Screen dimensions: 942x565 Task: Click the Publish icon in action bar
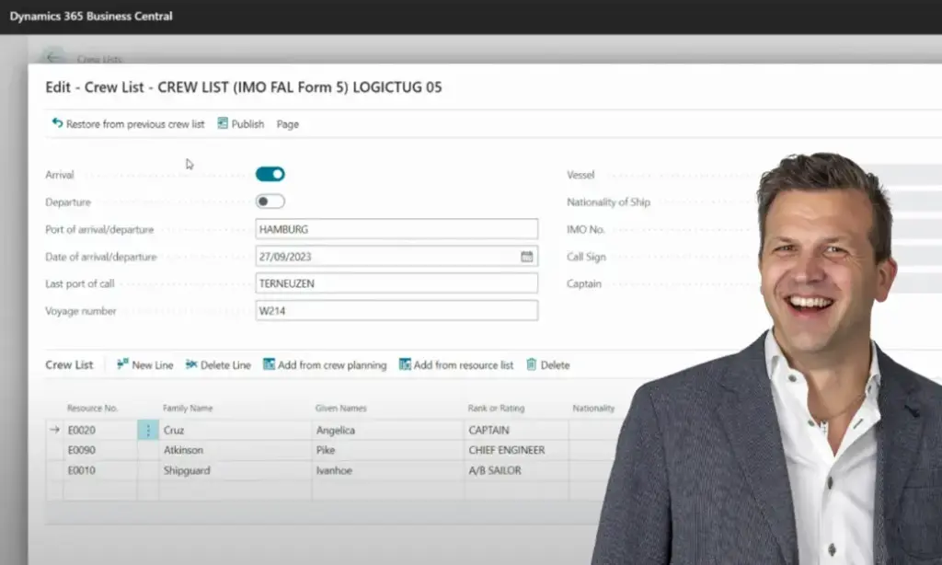[223, 123]
